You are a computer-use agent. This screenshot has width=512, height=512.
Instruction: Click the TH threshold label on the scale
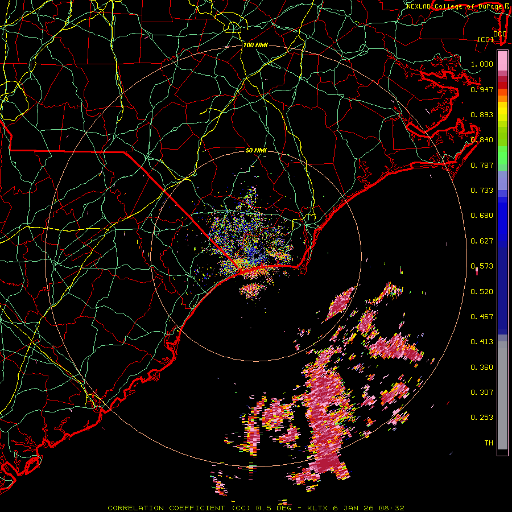(489, 443)
